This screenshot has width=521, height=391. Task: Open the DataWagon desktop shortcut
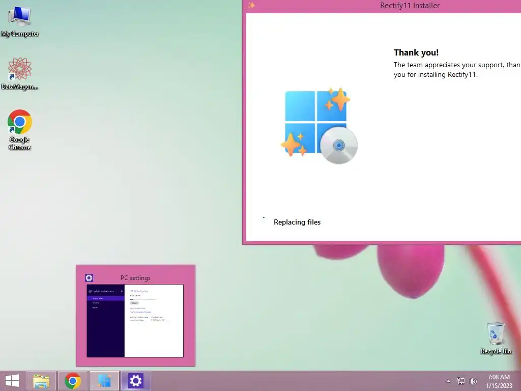[20, 73]
